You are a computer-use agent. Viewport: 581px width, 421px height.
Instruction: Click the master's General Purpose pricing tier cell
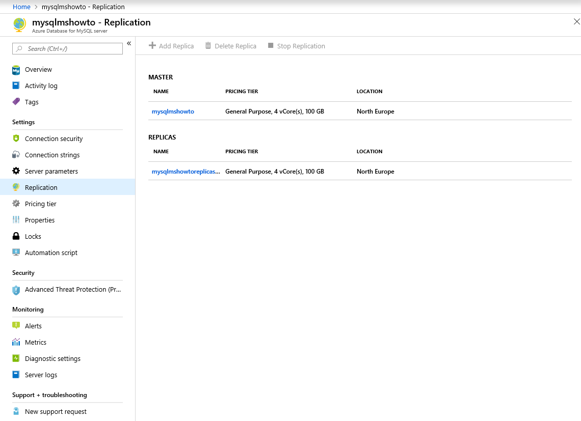[275, 111]
